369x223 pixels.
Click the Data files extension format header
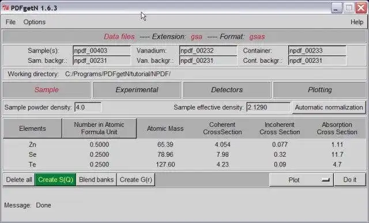(x=184, y=37)
